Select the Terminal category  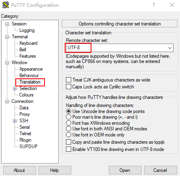20,37
